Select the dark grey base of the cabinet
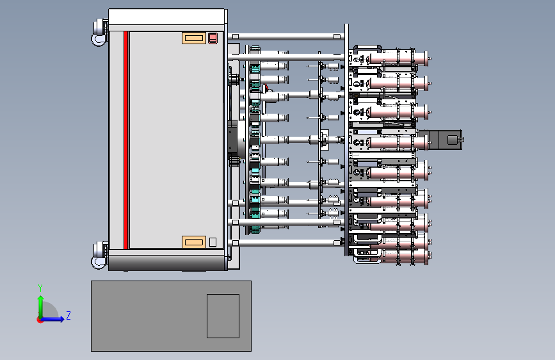Screen dimensions: 555x360 tap(166, 263)
